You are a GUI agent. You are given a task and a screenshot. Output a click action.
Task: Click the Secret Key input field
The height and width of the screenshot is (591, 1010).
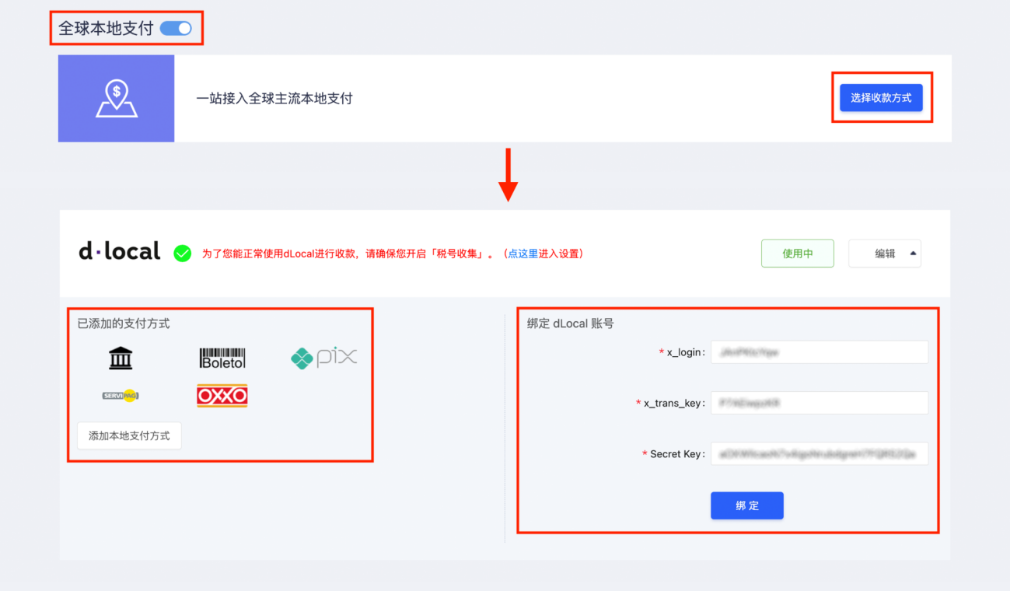coord(819,453)
